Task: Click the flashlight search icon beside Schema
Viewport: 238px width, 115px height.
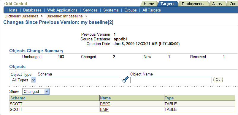Action: click(x=125, y=80)
